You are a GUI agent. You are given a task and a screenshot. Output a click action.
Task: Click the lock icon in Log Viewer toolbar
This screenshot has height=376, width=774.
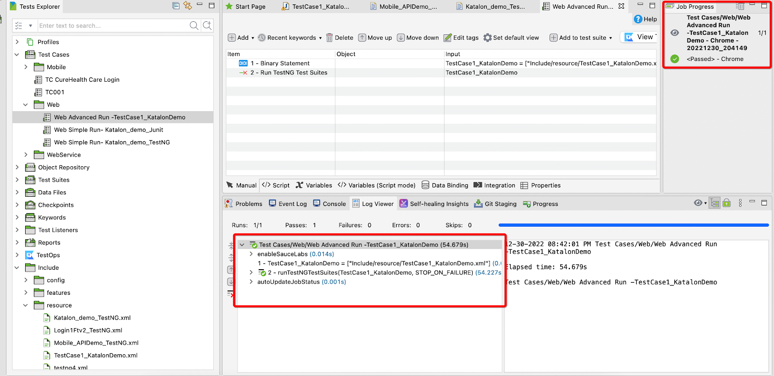point(727,203)
